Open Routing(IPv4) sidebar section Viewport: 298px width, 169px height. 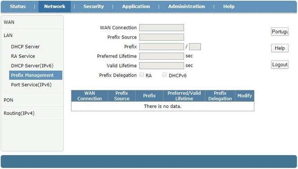[19, 113]
